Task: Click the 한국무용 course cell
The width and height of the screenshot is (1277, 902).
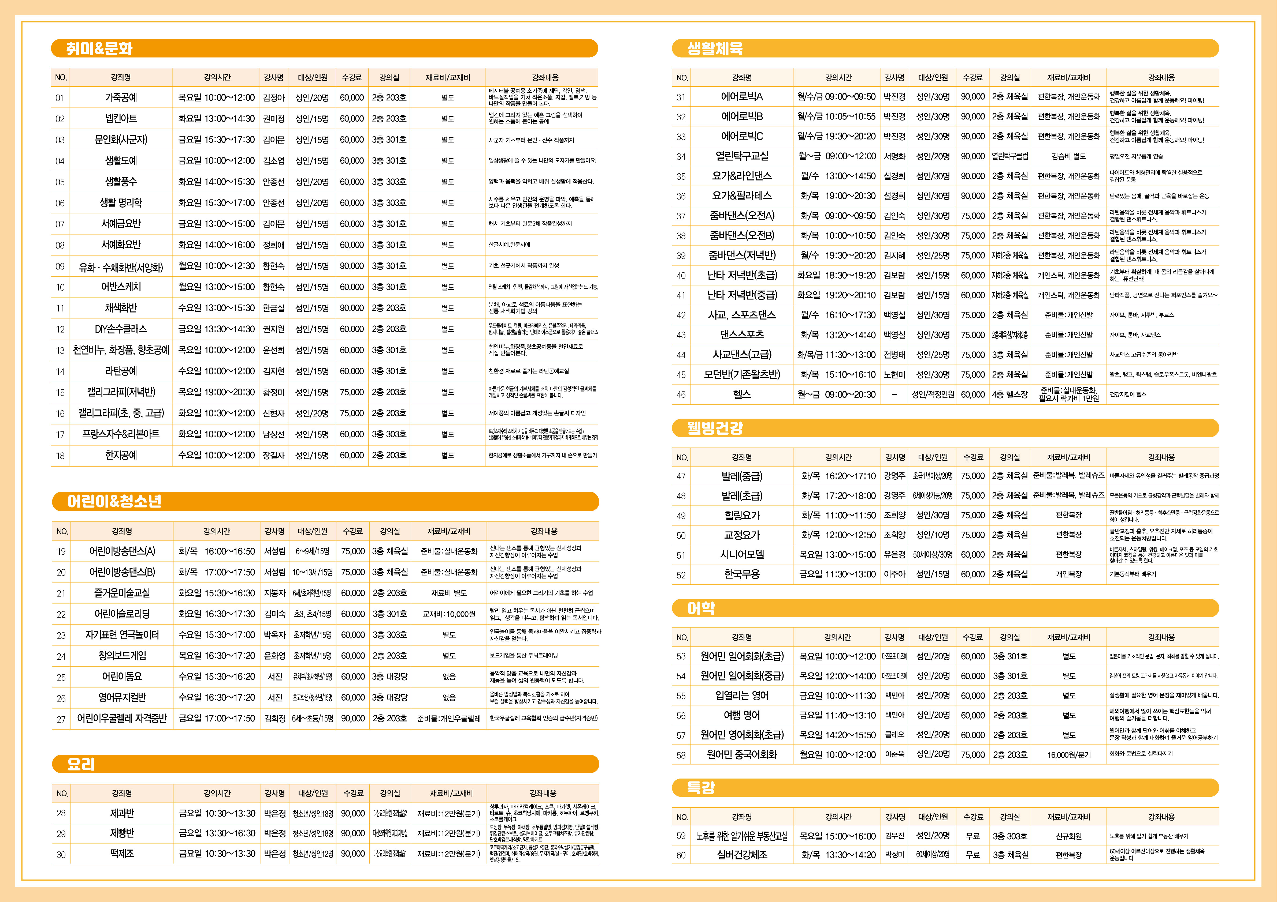Action: coord(741,574)
